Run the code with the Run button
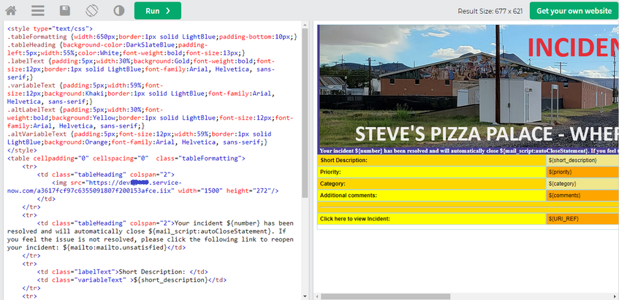This screenshot has height=300, width=619. [158, 11]
